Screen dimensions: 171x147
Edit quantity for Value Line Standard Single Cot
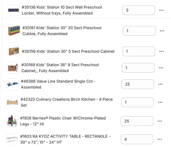(x=138, y=84)
